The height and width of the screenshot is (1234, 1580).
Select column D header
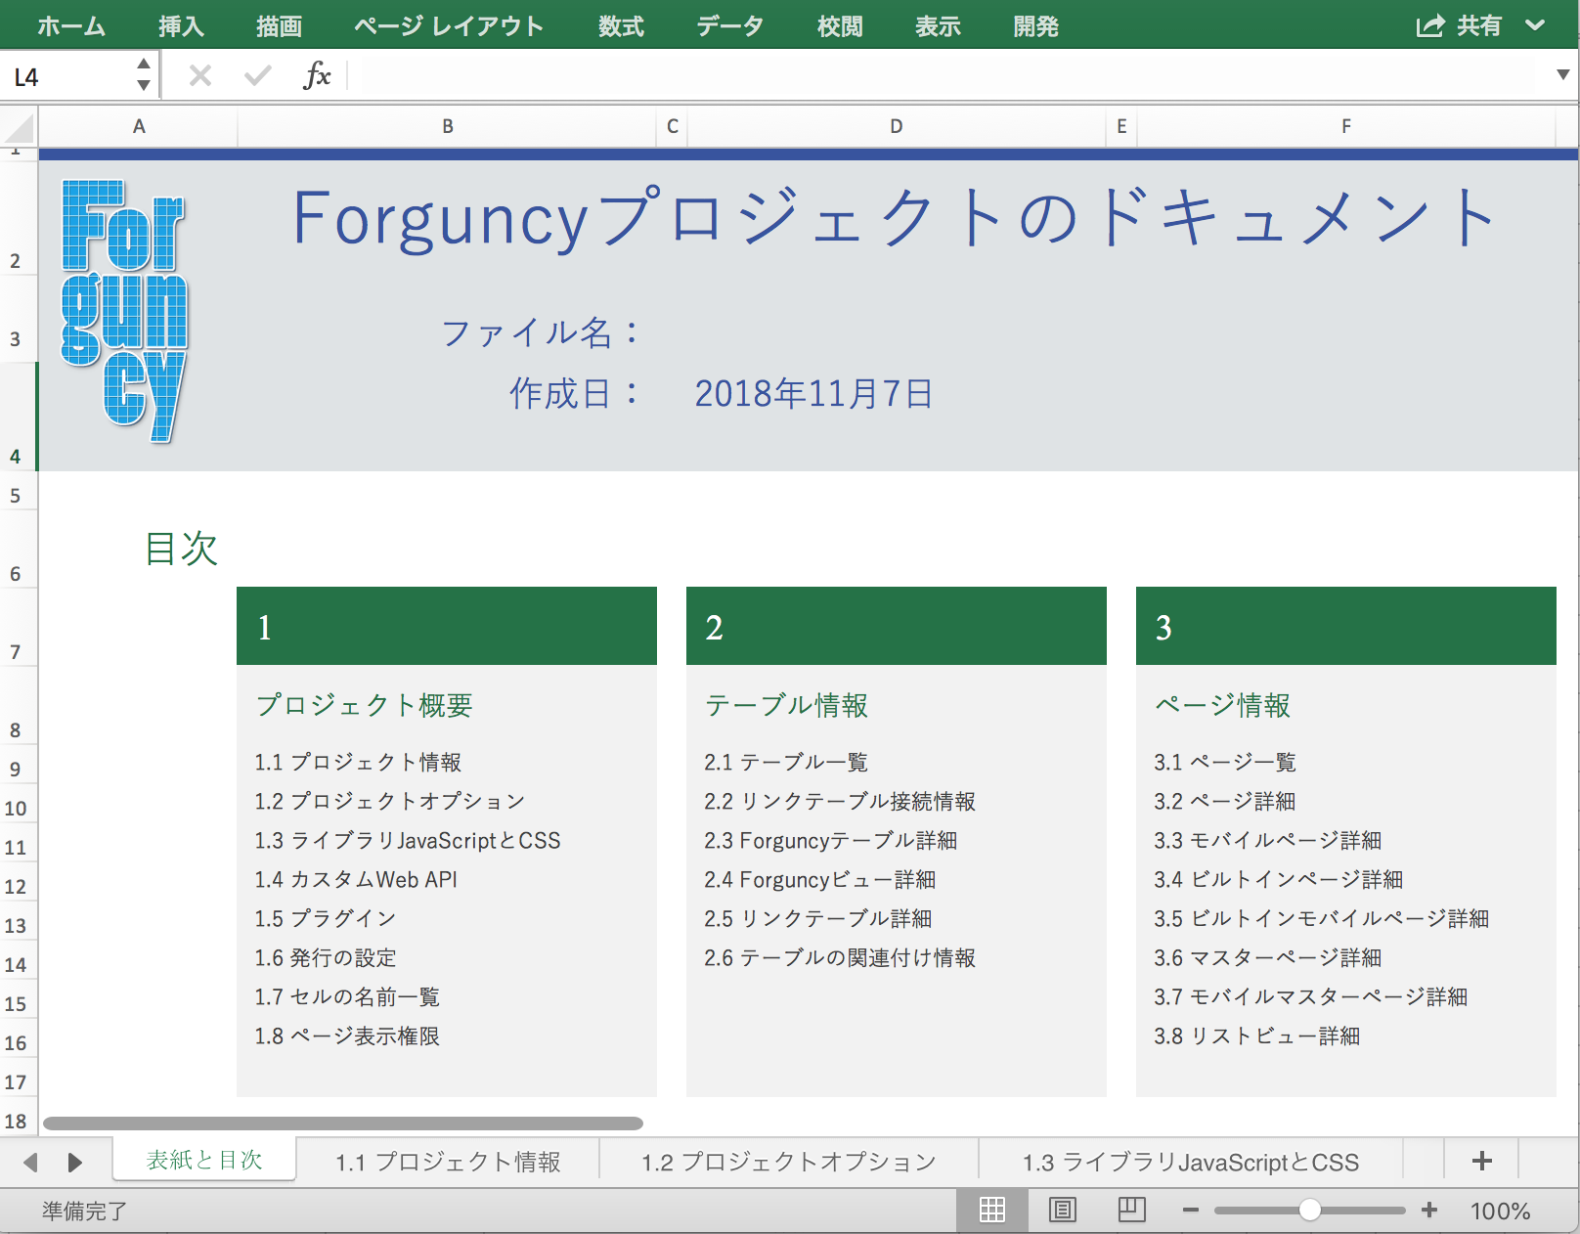point(897,126)
